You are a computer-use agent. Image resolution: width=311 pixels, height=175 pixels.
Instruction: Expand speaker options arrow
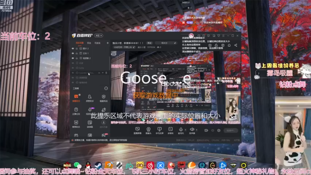tap(197, 130)
